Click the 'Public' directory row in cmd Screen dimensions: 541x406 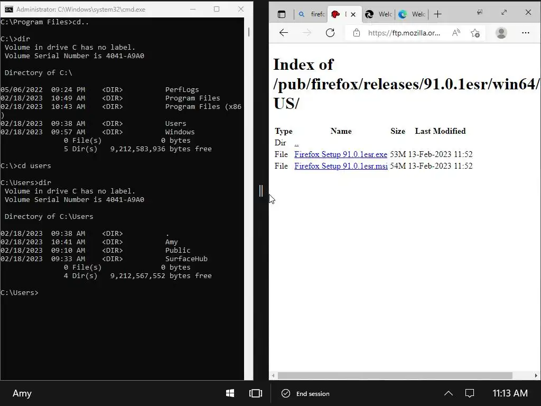pyautogui.click(x=95, y=251)
